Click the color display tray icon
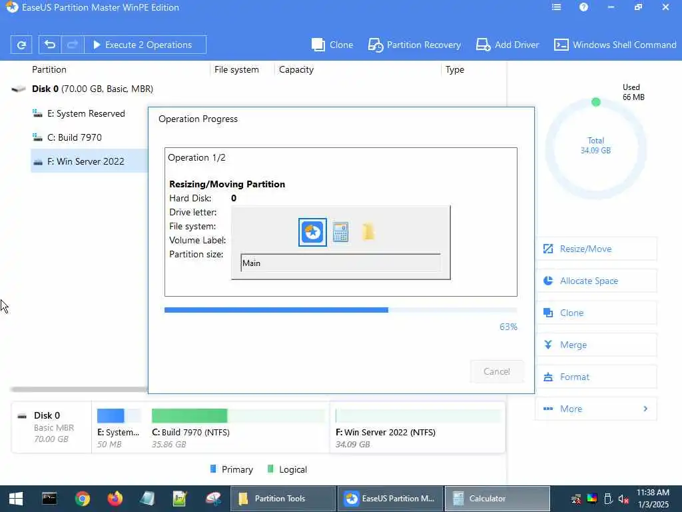This screenshot has height=512, width=682. point(592,499)
